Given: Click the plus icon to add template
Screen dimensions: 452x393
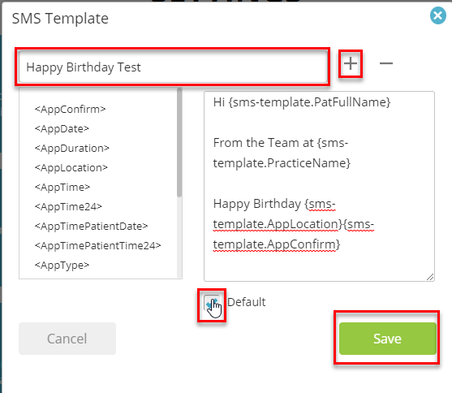Looking at the screenshot, I should [351, 63].
